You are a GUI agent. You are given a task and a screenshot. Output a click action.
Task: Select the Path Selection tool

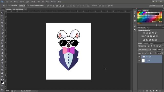(2, 66)
